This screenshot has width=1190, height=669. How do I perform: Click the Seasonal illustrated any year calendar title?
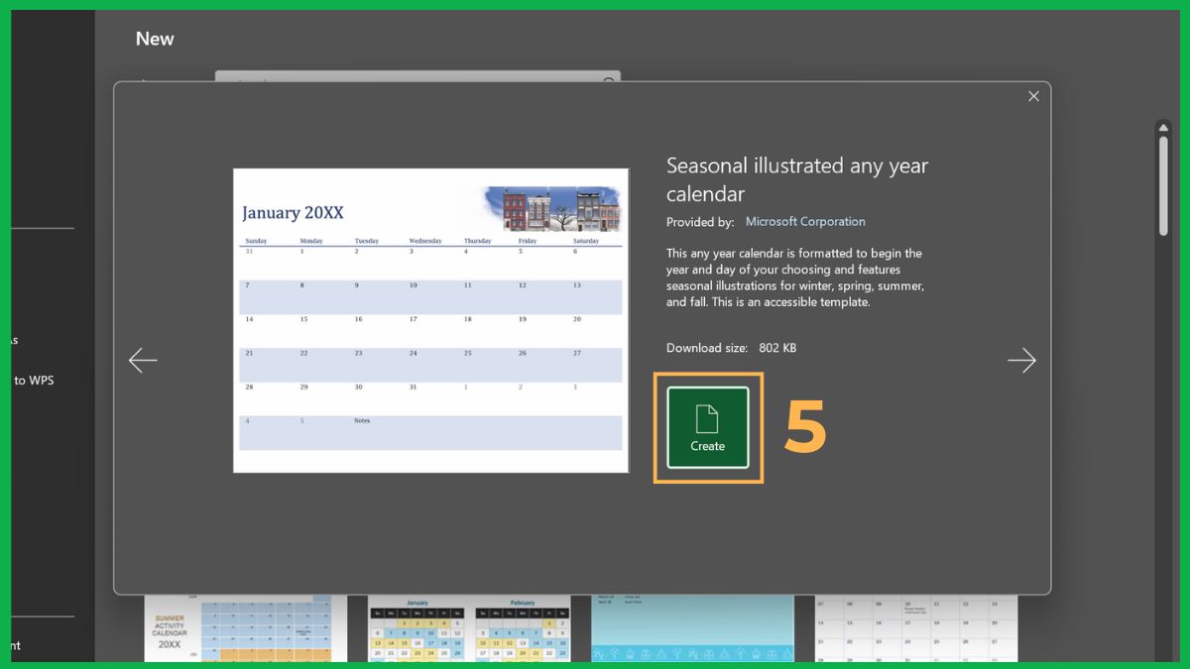click(797, 179)
